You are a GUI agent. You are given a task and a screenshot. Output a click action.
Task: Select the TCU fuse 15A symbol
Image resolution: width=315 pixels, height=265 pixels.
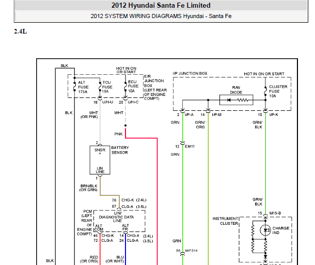tap(100, 88)
